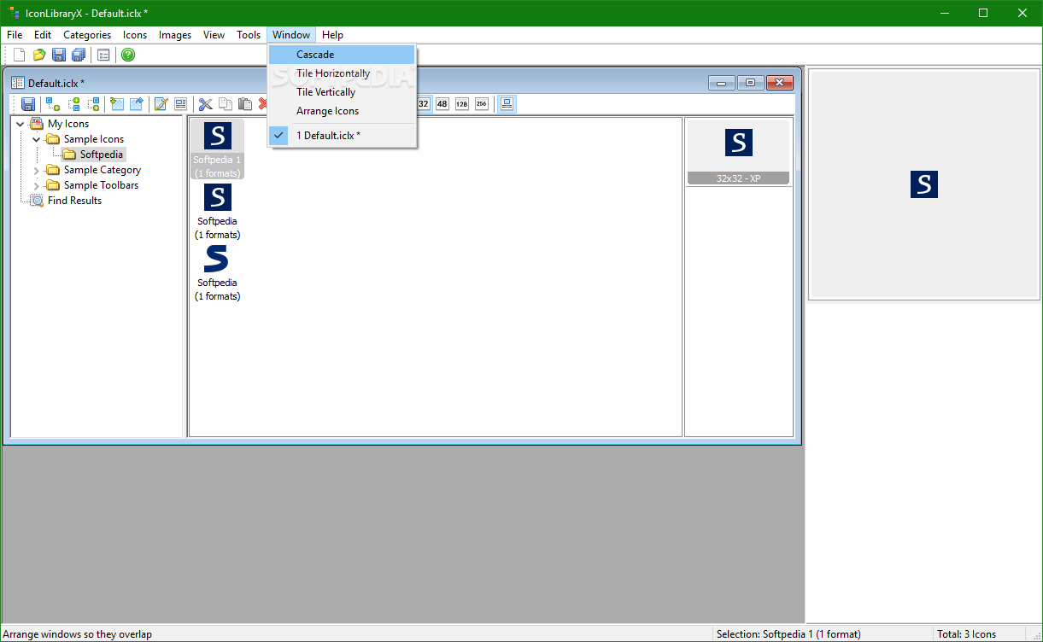Choose Tile Horizontally
This screenshot has height=642, width=1043.
click(x=342, y=73)
